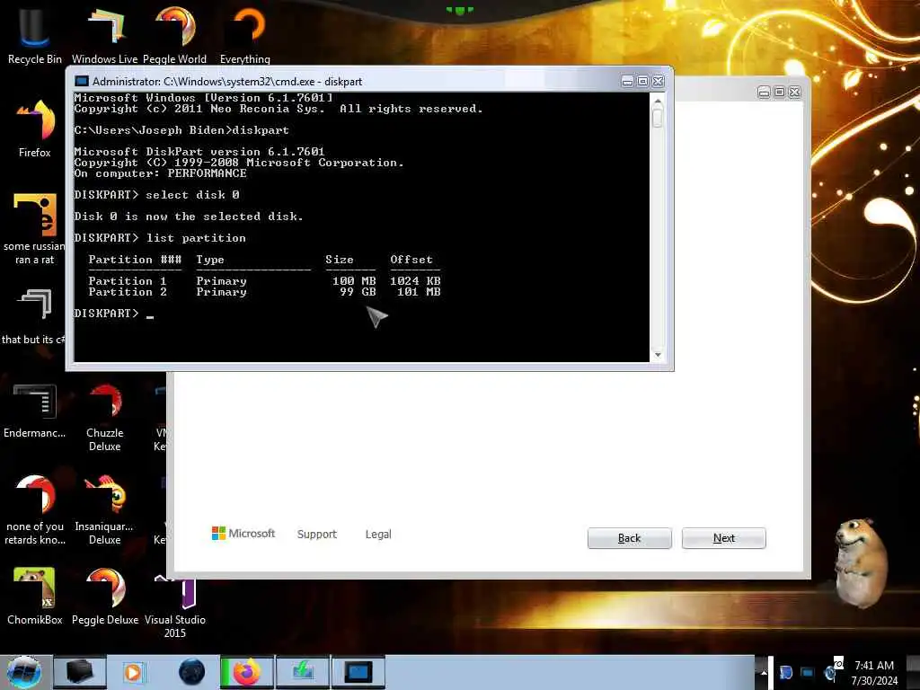Click the Back button in setup window
The width and height of the screenshot is (920, 690).
630,538
